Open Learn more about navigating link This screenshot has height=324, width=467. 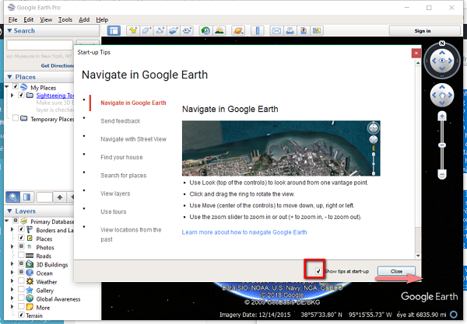[244, 232]
